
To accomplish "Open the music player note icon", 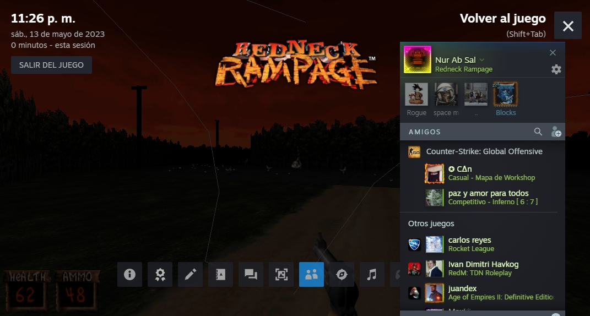I will (x=372, y=274).
